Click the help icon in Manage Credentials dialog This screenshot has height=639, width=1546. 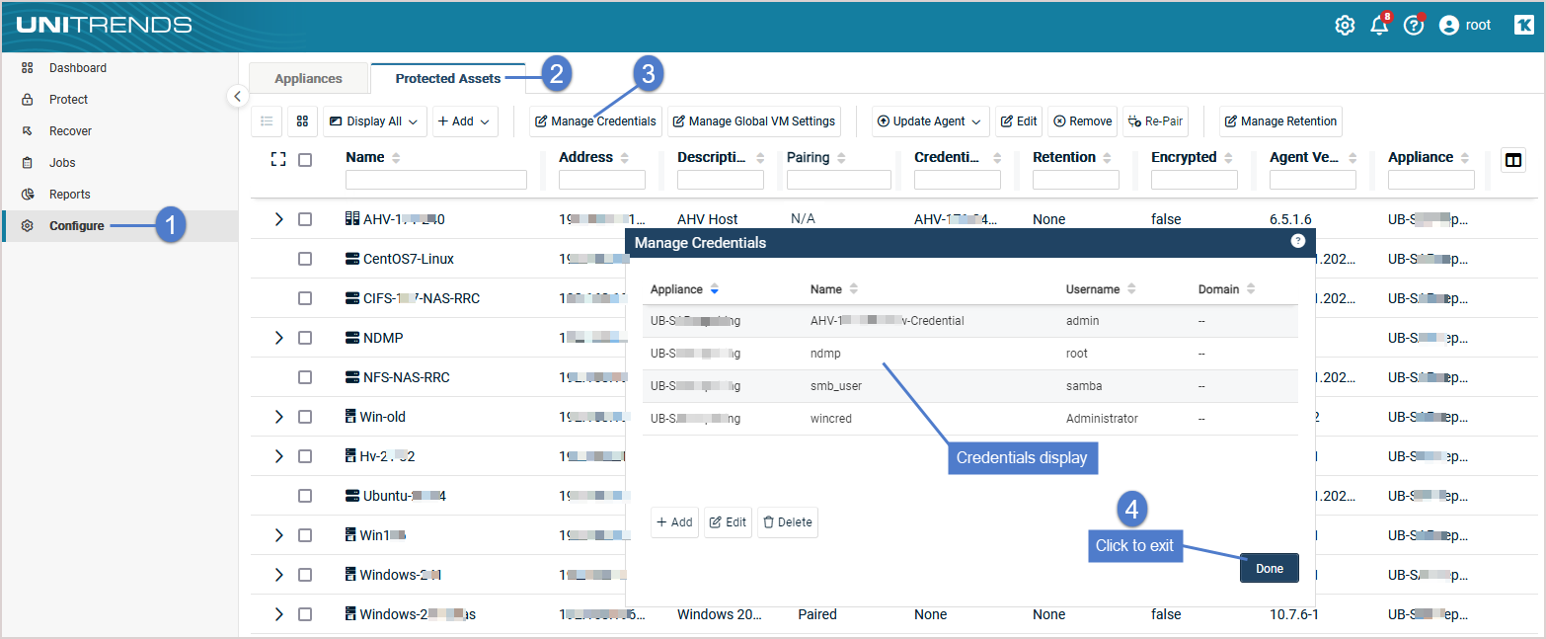(1298, 241)
